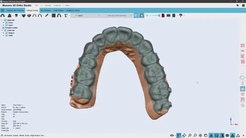Toggle the background image icon
The height and width of the screenshot is (138, 246).
tap(216, 136)
